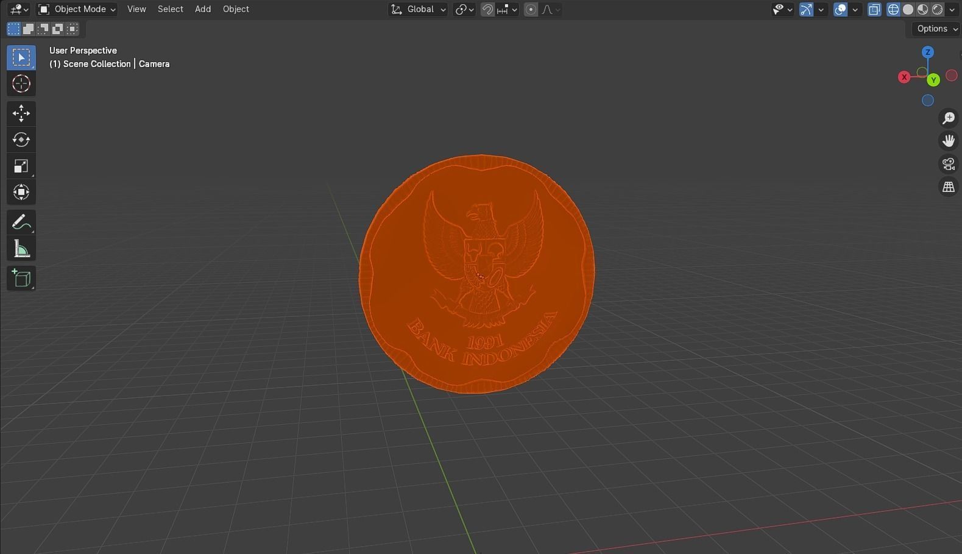
Task: Set selection mode to new selection
Action: point(13,29)
